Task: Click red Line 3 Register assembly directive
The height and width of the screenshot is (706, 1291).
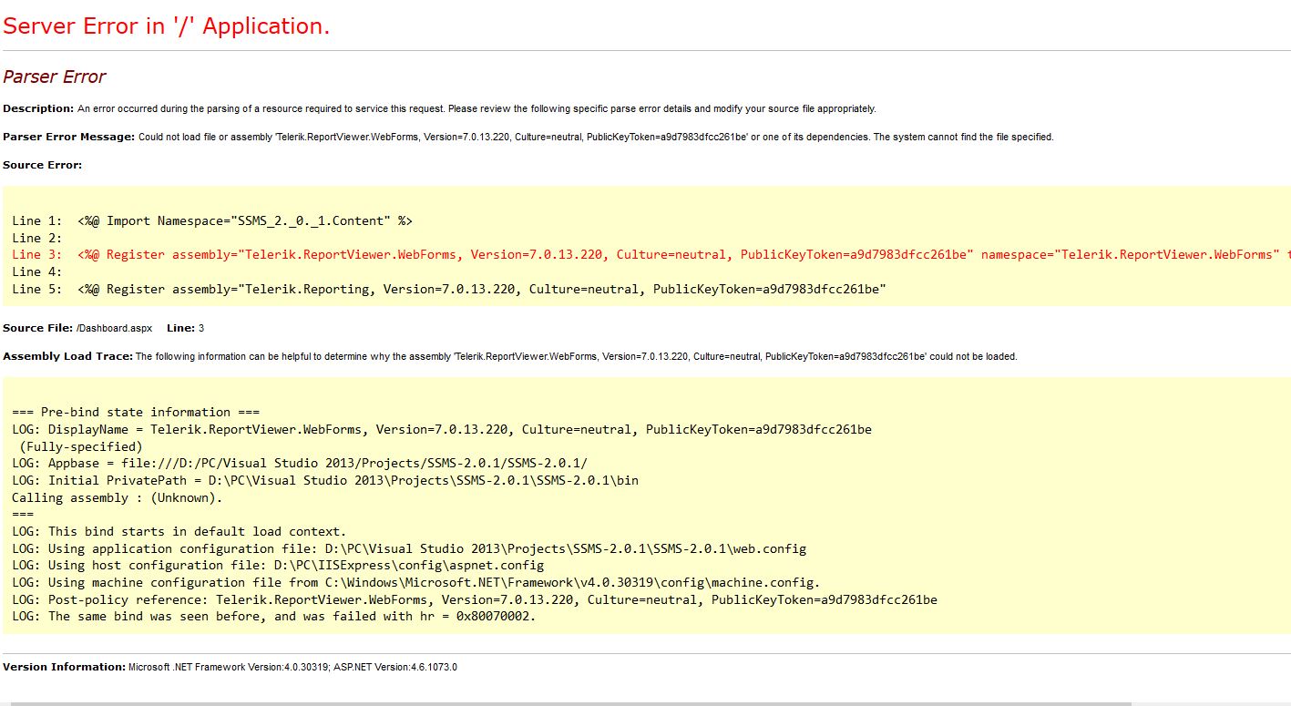Action: click(x=651, y=254)
